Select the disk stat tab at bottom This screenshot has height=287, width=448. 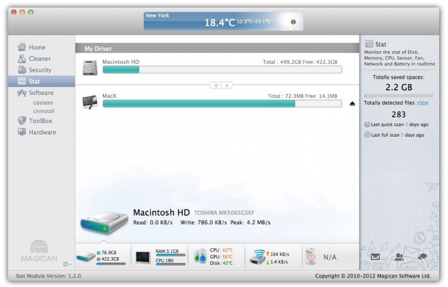point(103,257)
